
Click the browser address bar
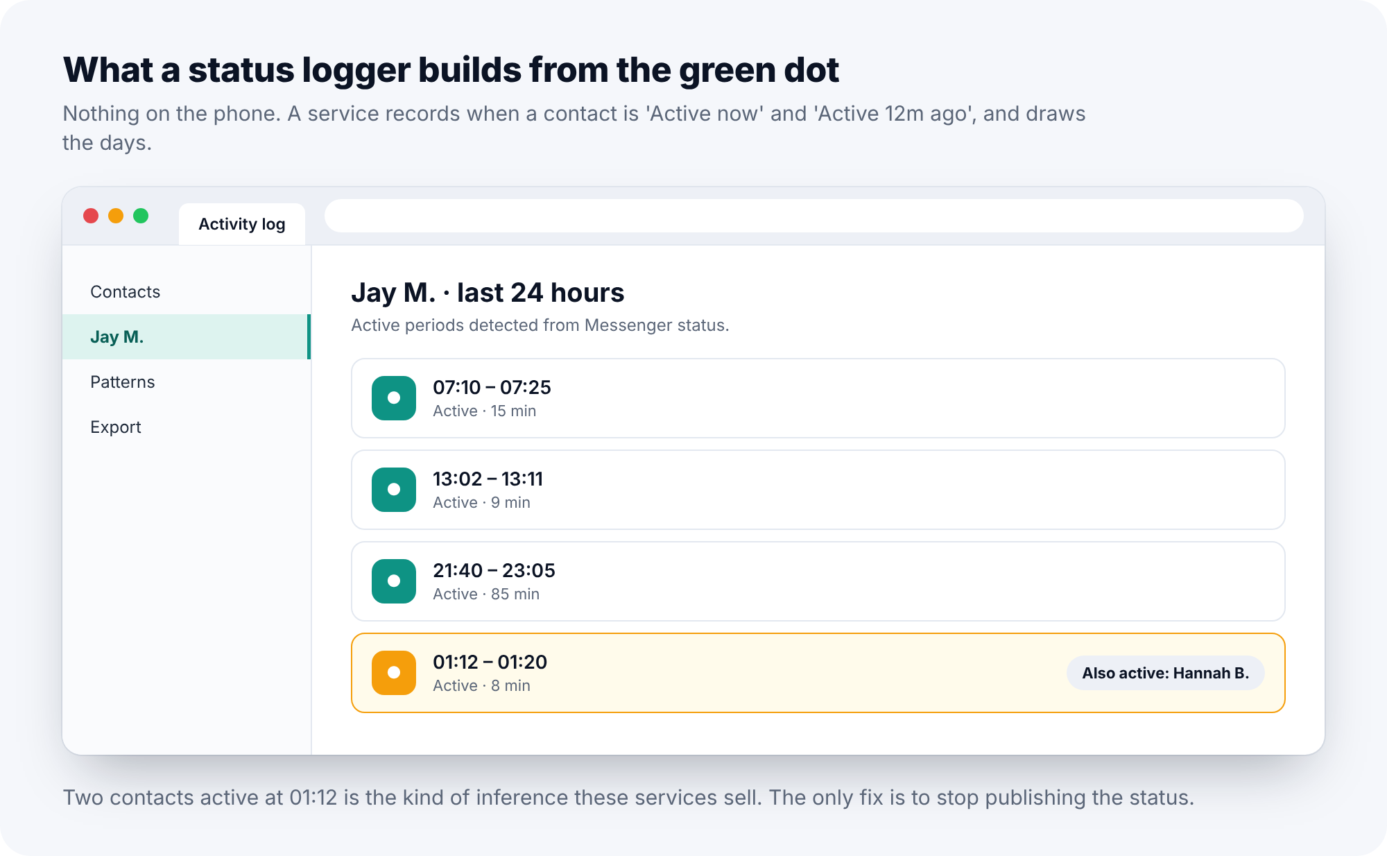coord(814,216)
